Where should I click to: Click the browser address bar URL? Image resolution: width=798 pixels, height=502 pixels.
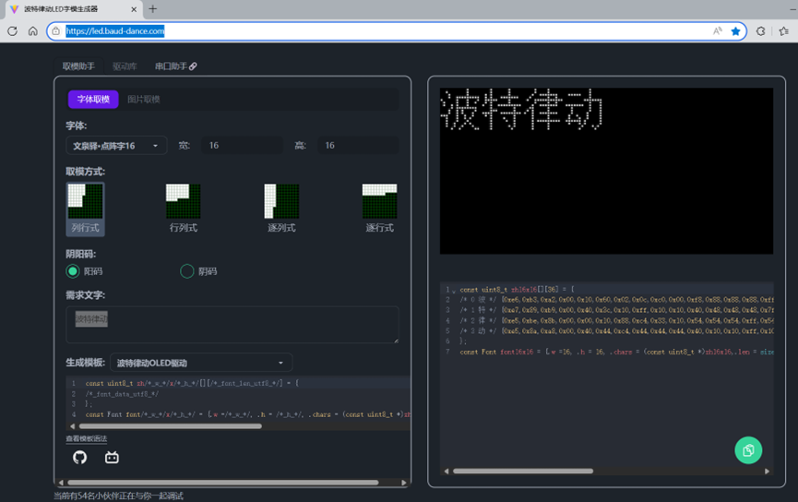(115, 31)
